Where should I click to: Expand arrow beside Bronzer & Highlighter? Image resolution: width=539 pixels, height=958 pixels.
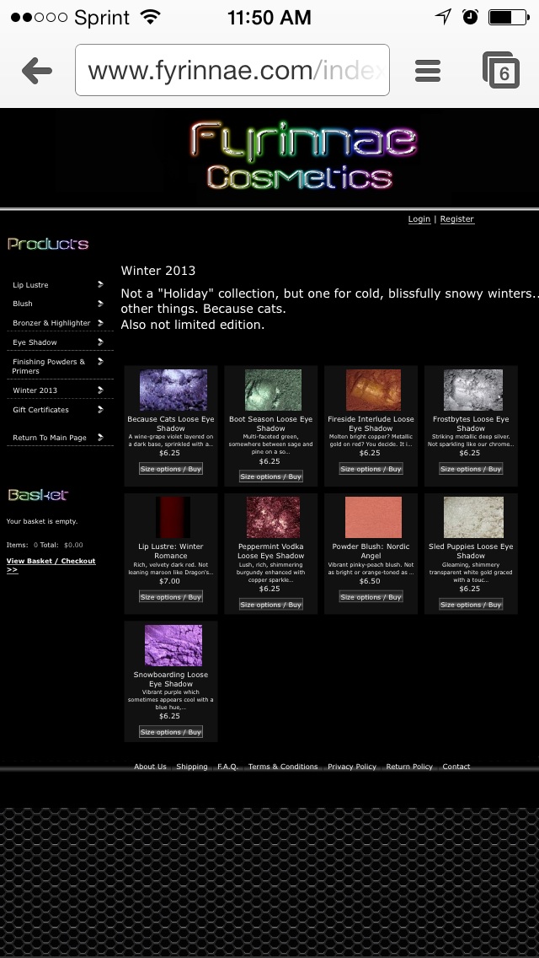click(100, 323)
